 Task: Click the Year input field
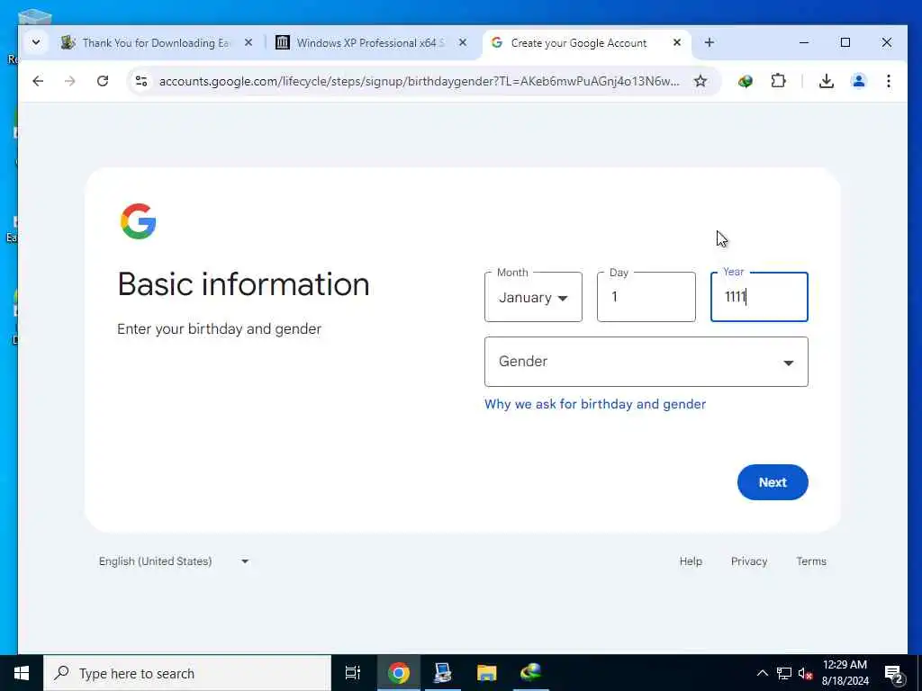(759, 297)
